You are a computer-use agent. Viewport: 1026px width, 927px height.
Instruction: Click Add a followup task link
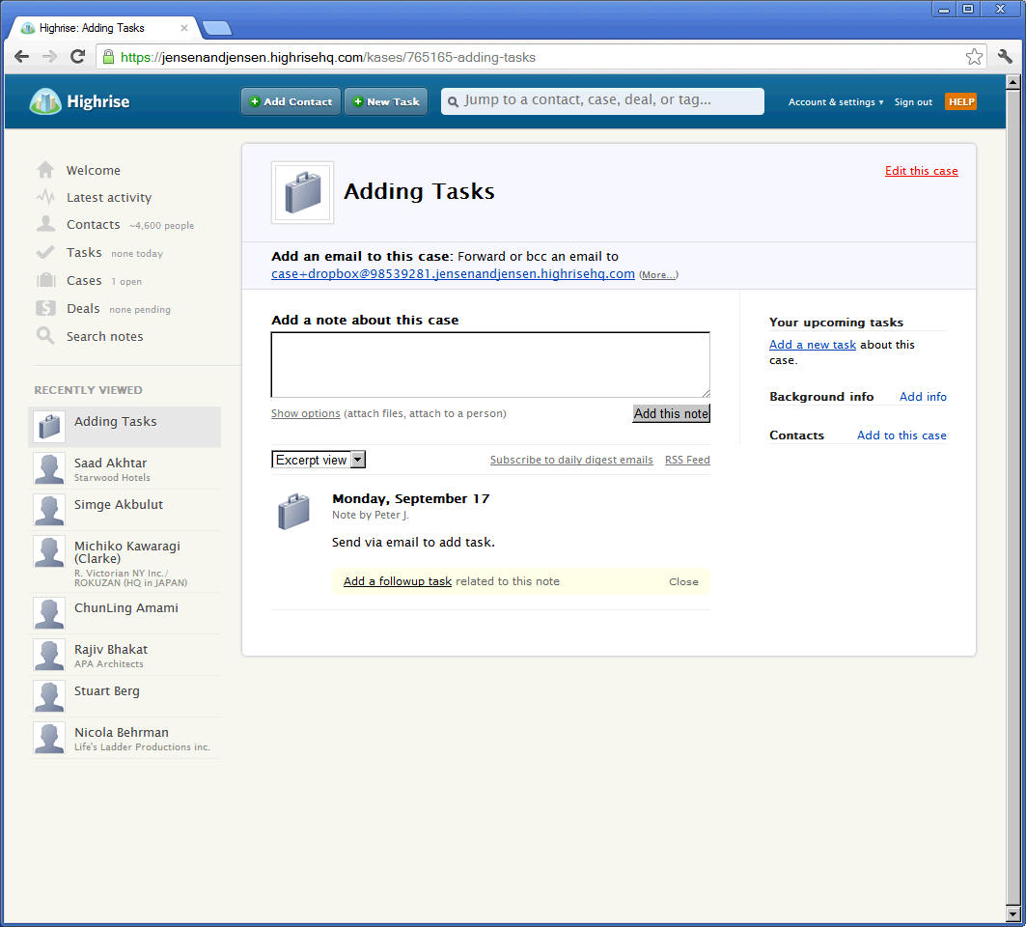[x=398, y=581]
